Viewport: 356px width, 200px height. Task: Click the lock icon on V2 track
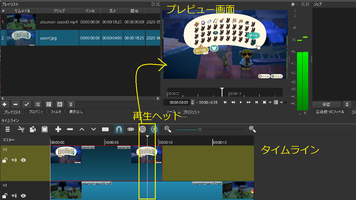4,160
